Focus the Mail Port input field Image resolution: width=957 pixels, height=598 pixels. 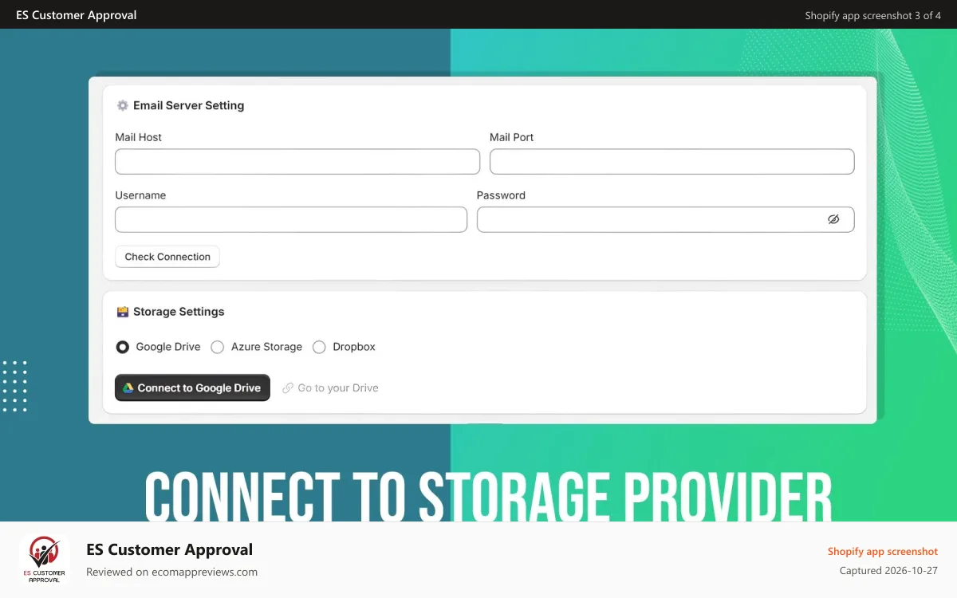pos(672,161)
